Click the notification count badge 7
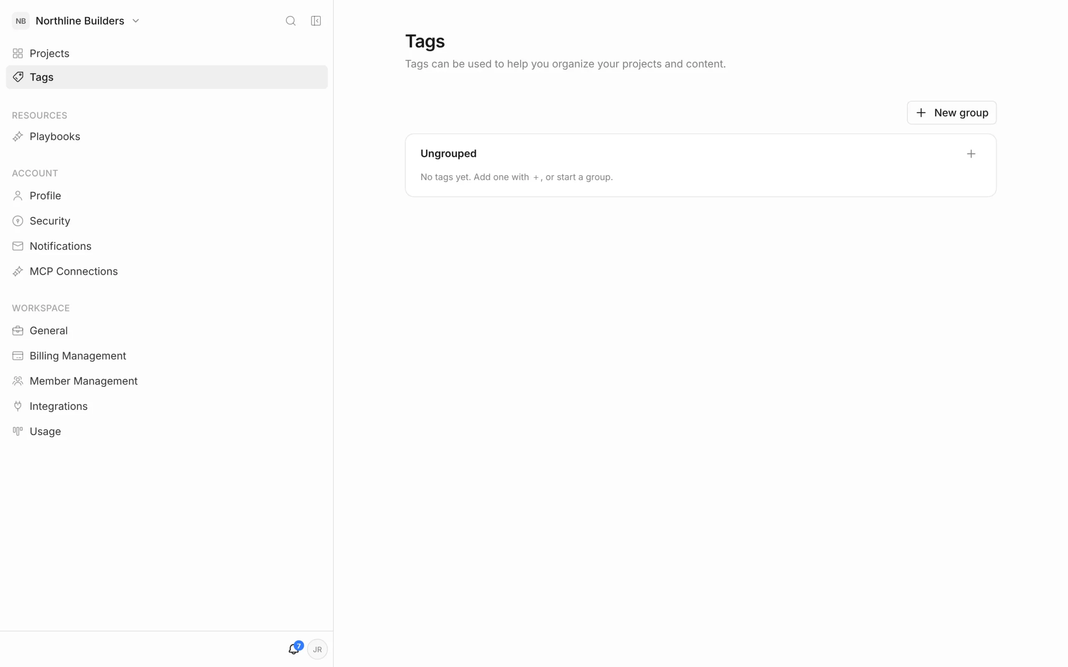Screen dimensions: 1068x667 point(299,646)
